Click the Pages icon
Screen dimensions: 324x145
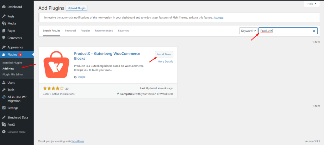[x=4, y=31]
